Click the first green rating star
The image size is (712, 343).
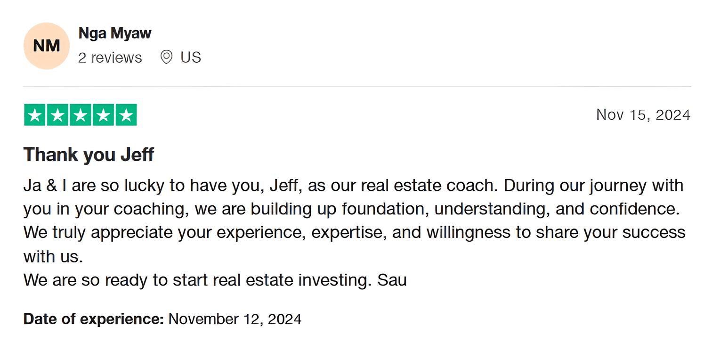pyautogui.click(x=35, y=115)
